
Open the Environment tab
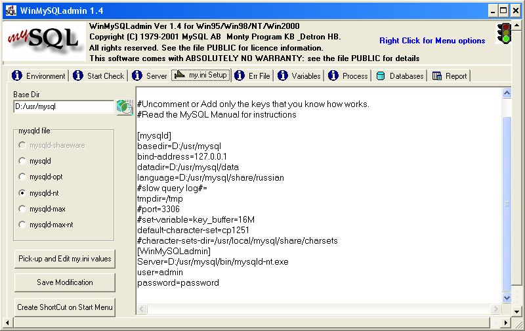[x=39, y=76]
